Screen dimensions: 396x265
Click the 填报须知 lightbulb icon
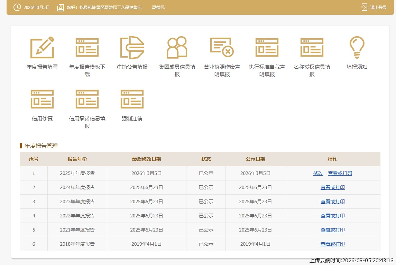click(357, 48)
